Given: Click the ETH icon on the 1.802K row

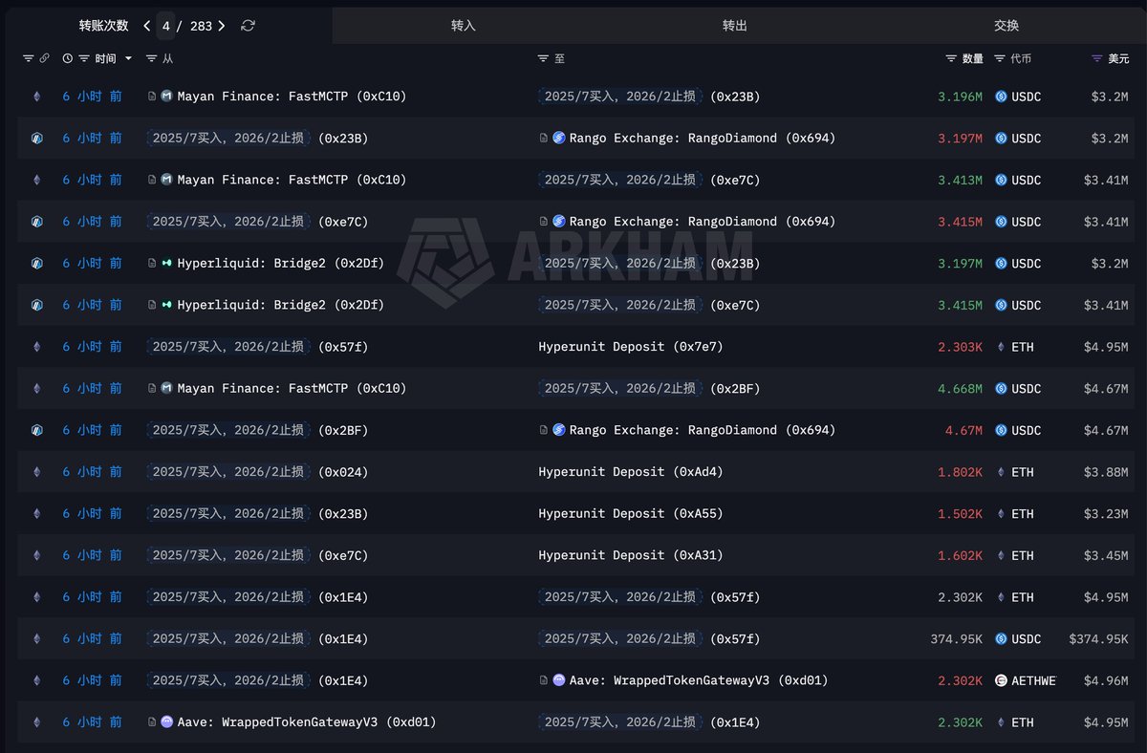Looking at the screenshot, I should point(1001,472).
